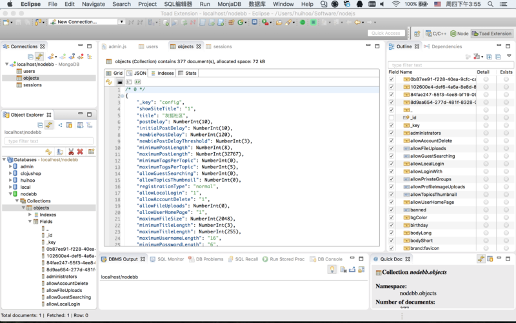Click link with editor icon in Connections
Image resolution: width=516 pixels, height=323 pixels.
click(x=39, y=57)
